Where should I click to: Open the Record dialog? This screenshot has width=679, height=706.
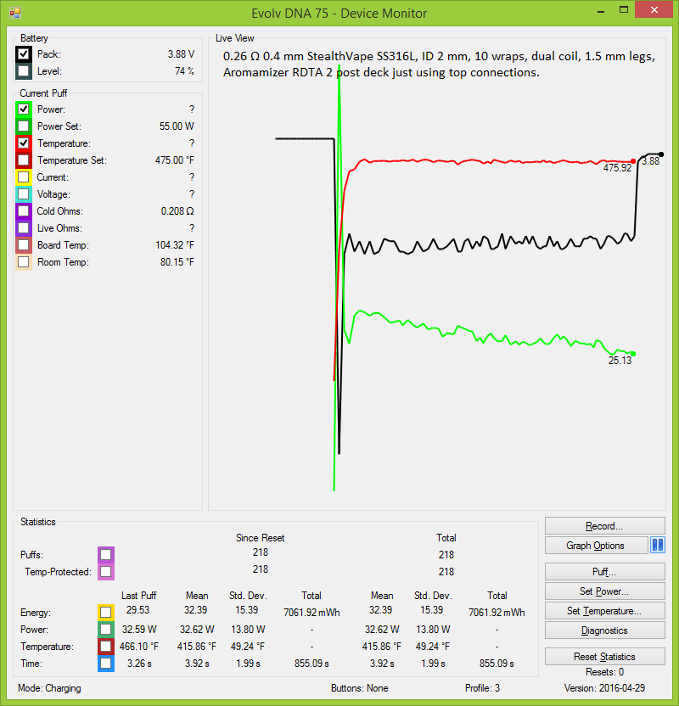click(604, 526)
